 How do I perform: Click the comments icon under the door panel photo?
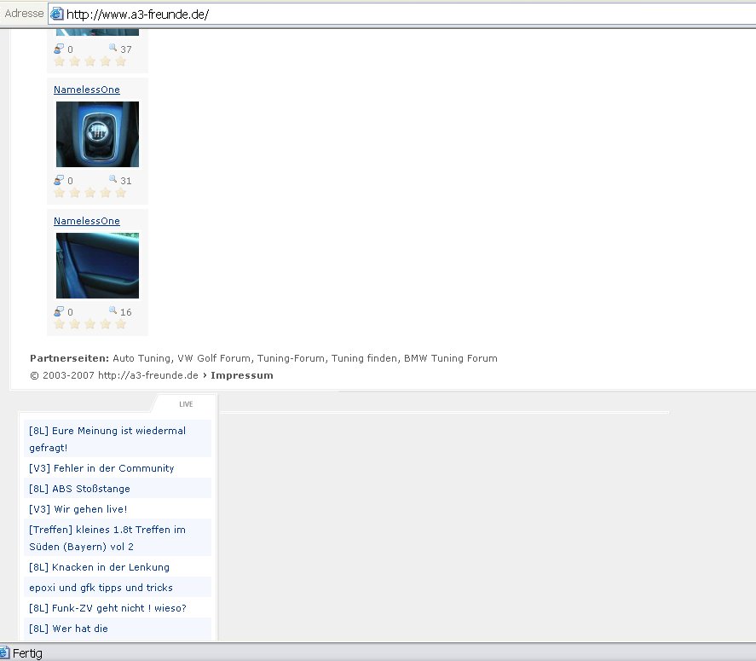click(x=59, y=311)
